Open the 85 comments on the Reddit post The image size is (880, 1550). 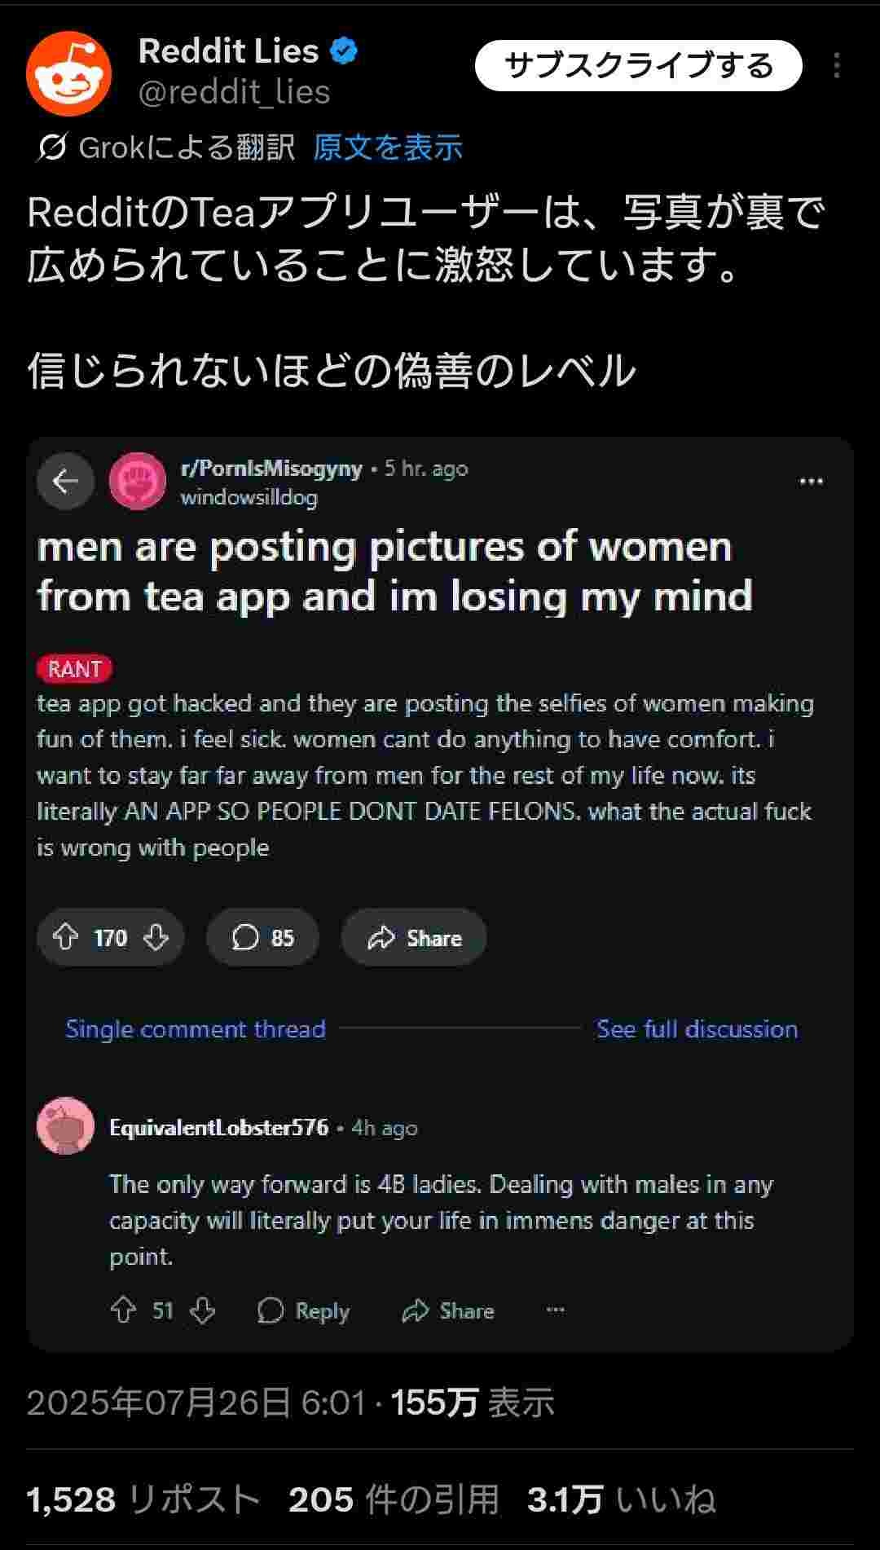coord(262,937)
